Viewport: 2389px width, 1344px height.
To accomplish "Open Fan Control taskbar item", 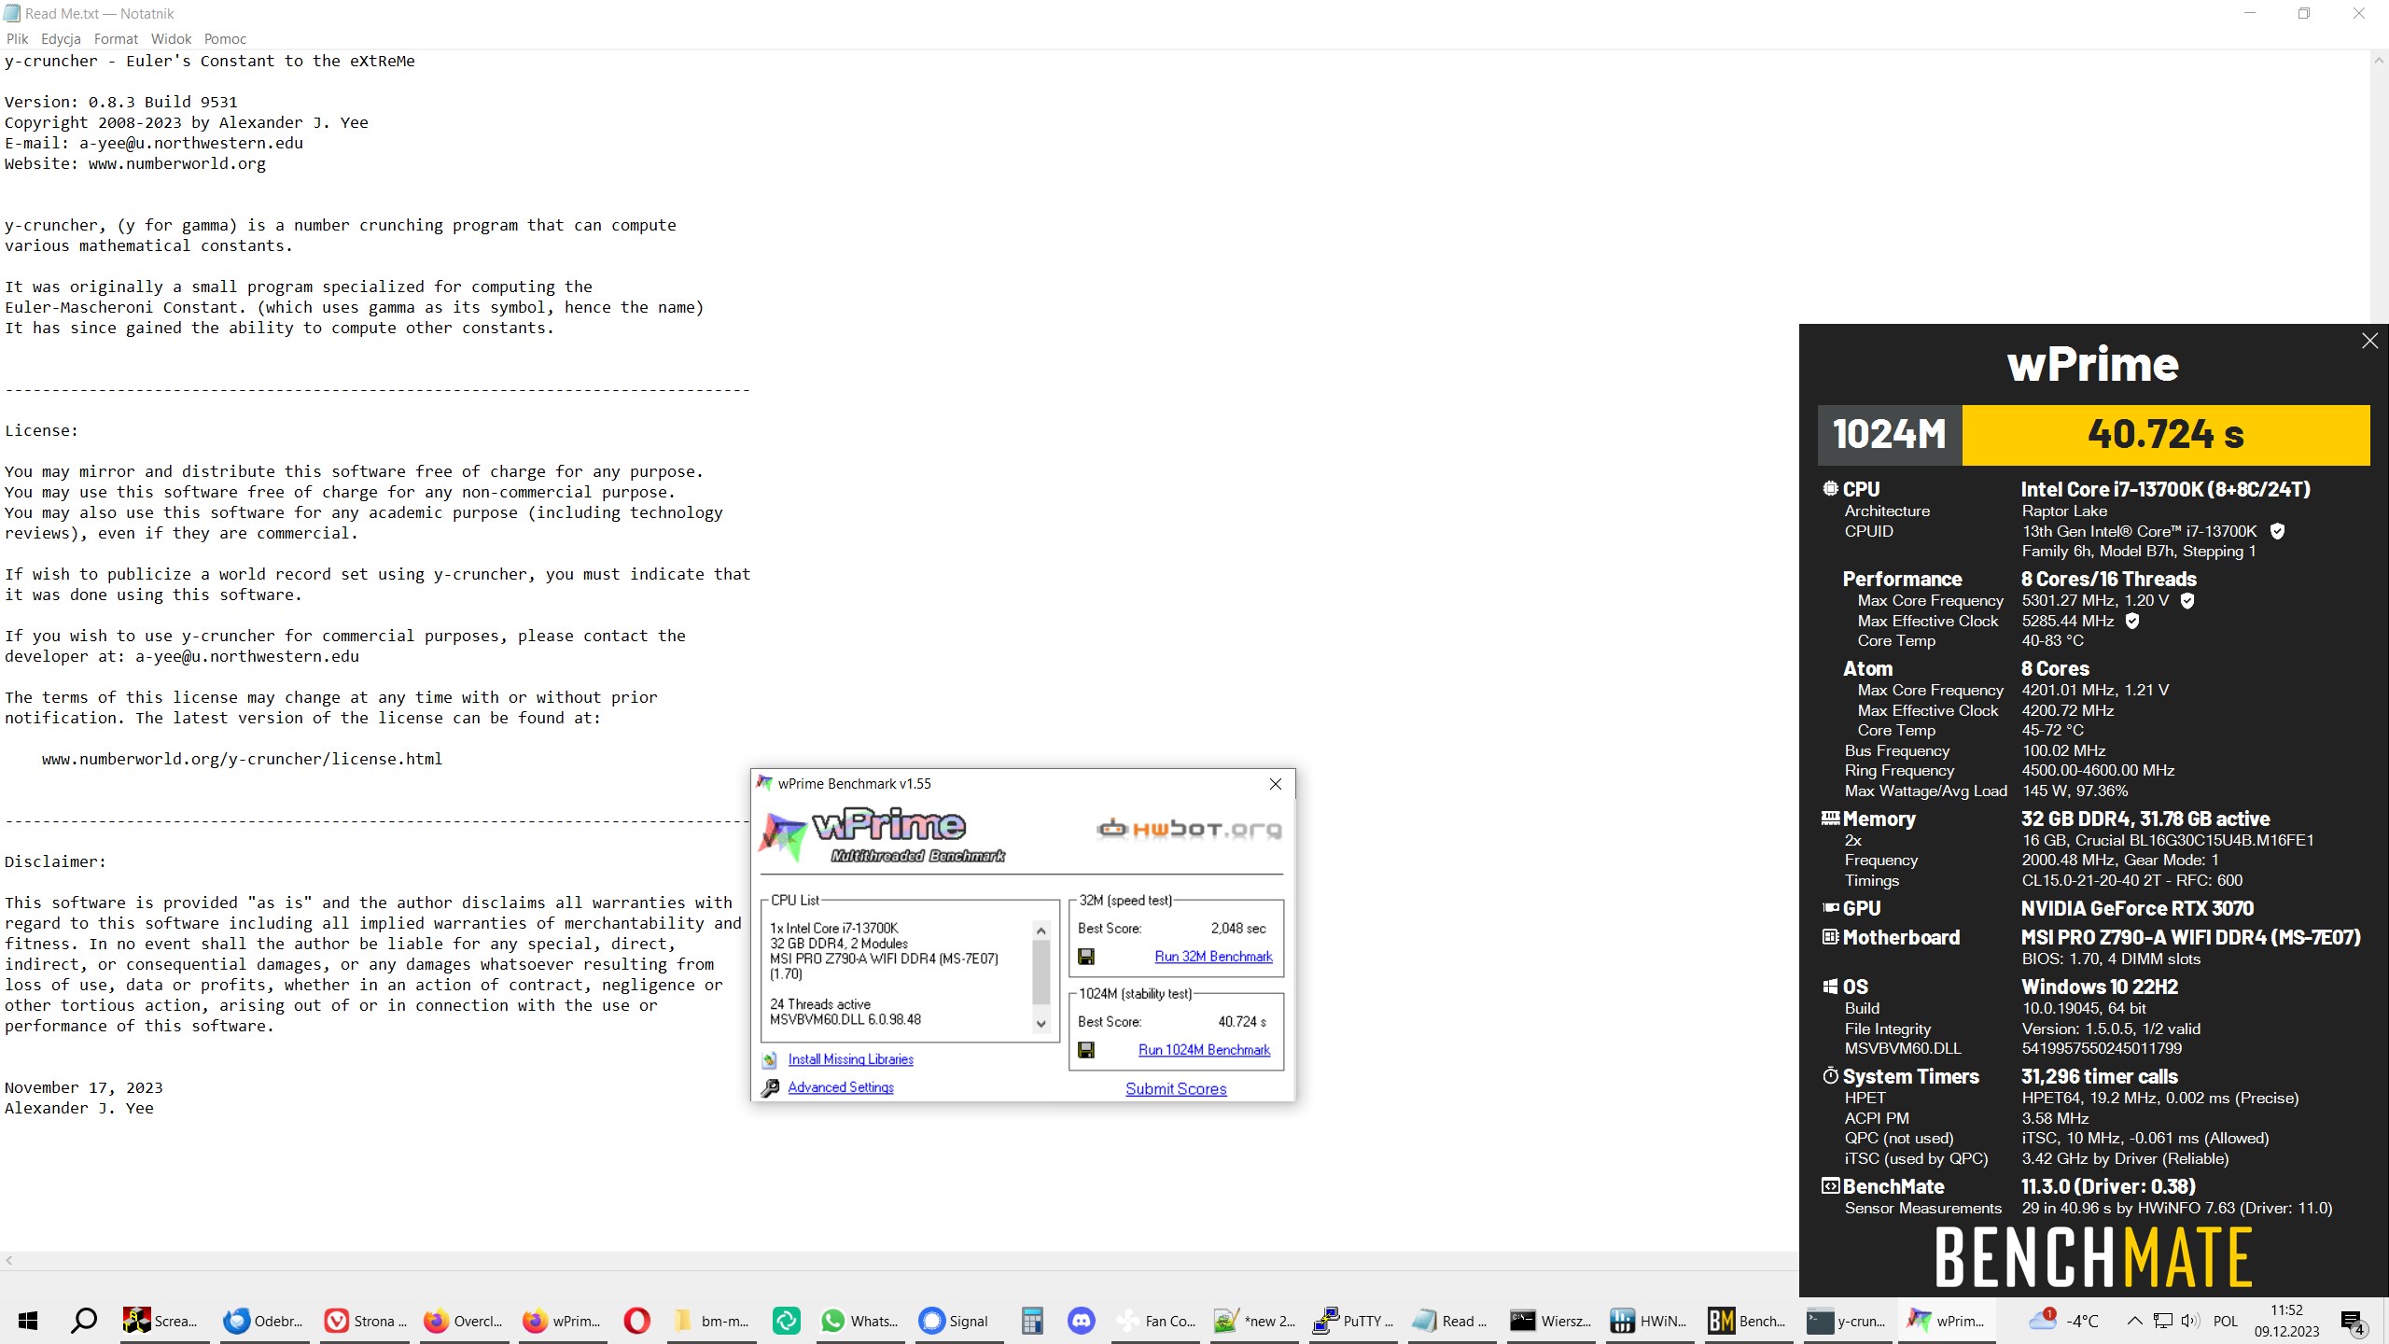I will point(1156,1321).
